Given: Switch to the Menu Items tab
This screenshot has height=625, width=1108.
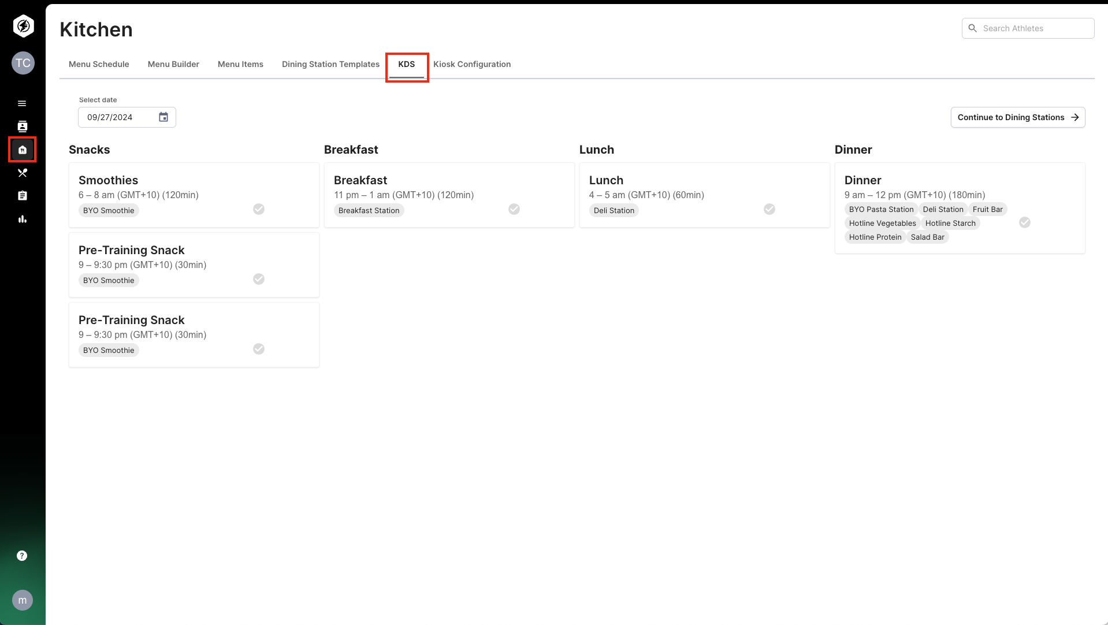Looking at the screenshot, I should pyautogui.click(x=240, y=64).
